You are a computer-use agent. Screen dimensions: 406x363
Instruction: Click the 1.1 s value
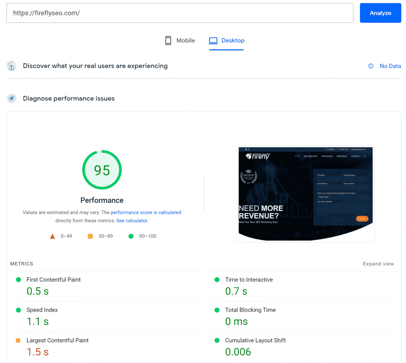38,321
